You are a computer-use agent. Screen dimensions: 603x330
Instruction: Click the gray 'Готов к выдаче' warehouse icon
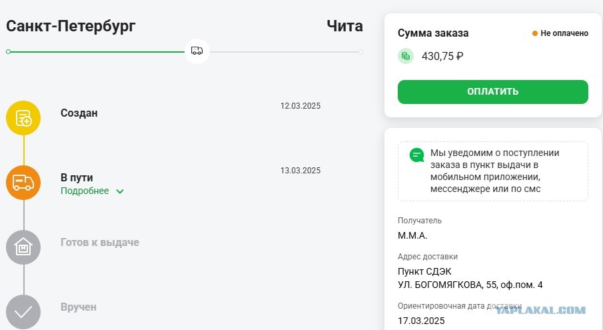23,247
